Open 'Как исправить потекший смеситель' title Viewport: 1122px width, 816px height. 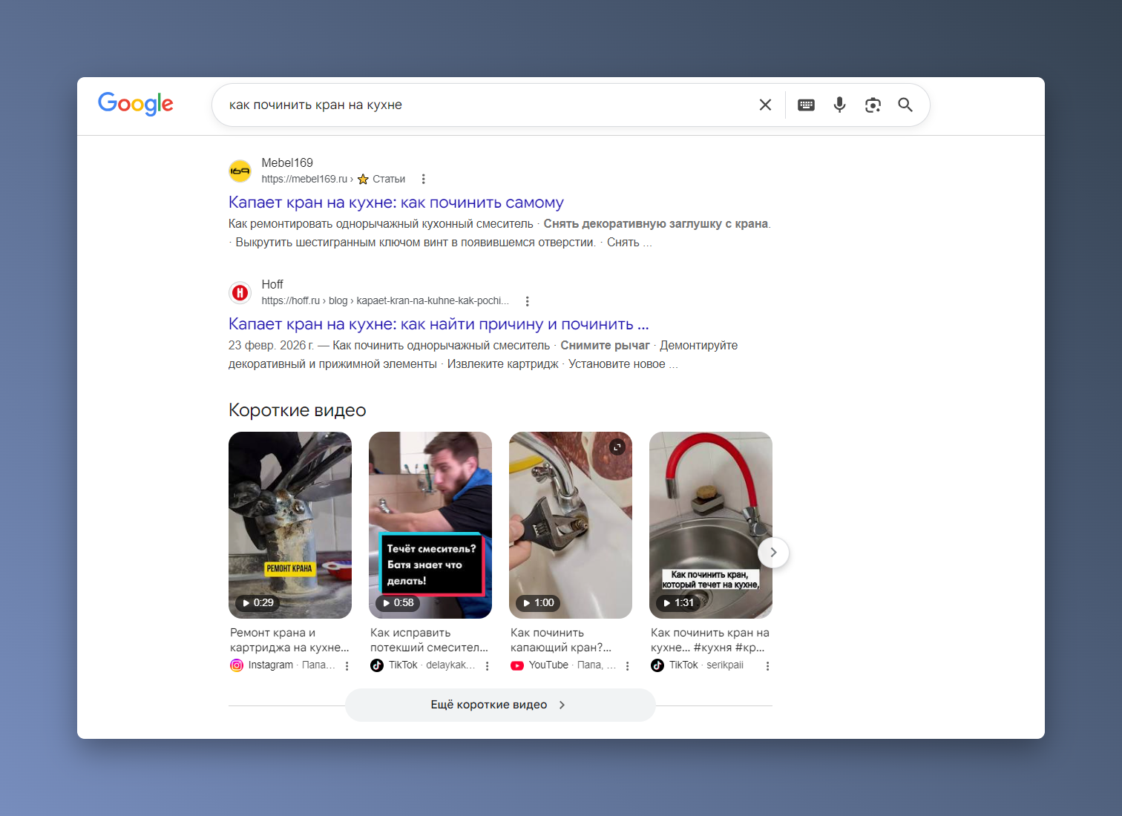coord(430,640)
